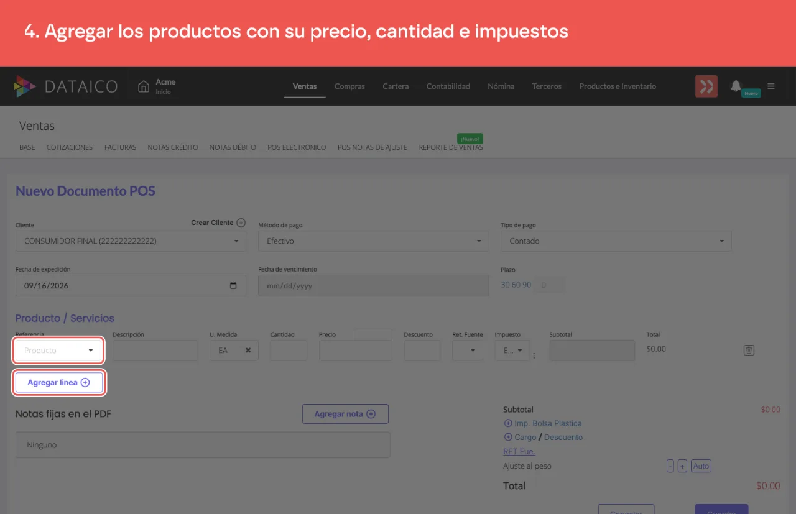The image size is (796, 514).
Task: Click the Subtotal field in product line
Action: coord(592,351)
